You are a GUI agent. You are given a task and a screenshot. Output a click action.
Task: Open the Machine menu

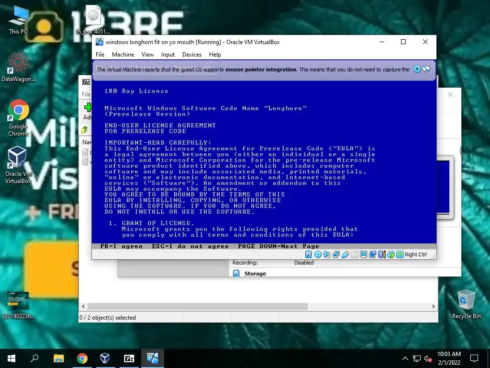[123, 55]
